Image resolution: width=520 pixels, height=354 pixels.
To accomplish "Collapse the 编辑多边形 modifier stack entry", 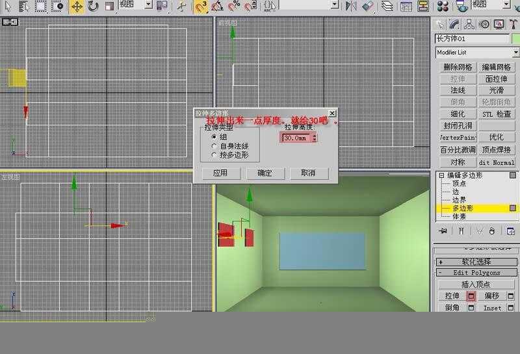I will click(x=441, y=175).
